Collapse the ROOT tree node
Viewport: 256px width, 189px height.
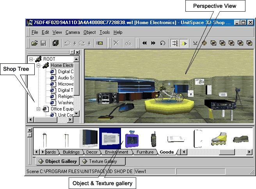(31, 59)
